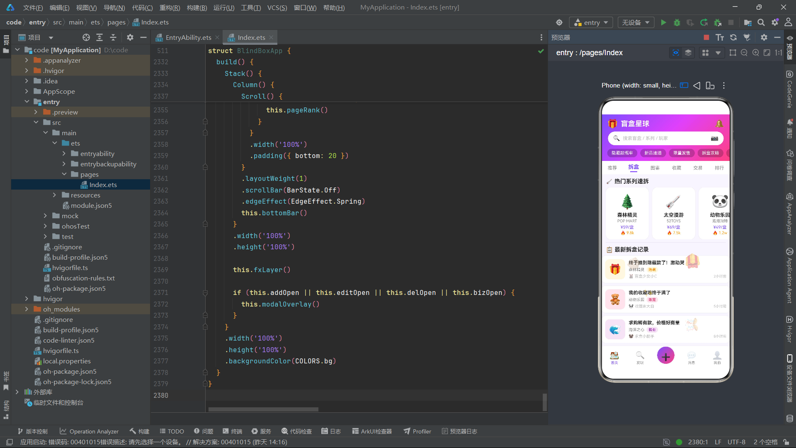Click the editor horizontal scrollbar

[x=263, y=409]
